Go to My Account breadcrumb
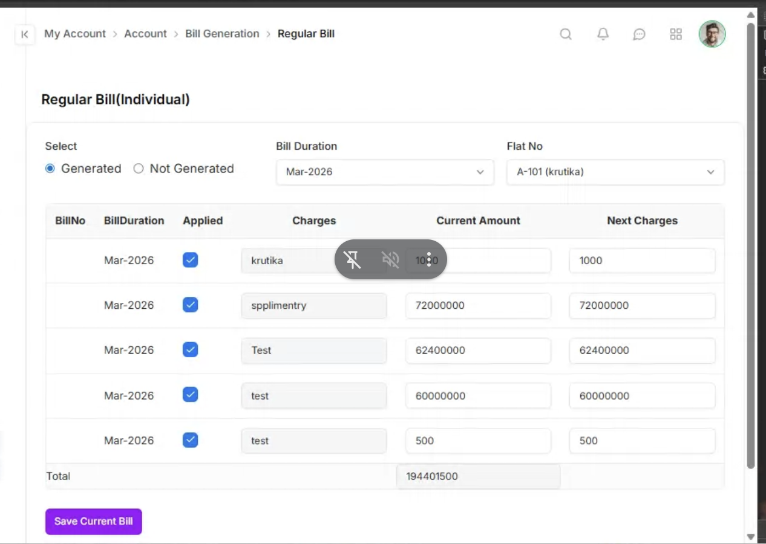Screen dimensions: 766x544 (75, 34)
